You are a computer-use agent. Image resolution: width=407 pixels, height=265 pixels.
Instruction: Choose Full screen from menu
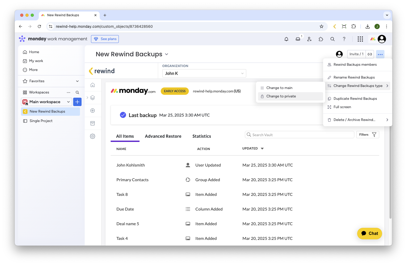358,107
